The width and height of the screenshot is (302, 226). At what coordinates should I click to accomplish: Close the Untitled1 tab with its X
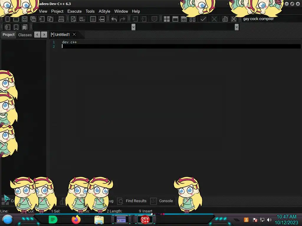coord(74,34)
